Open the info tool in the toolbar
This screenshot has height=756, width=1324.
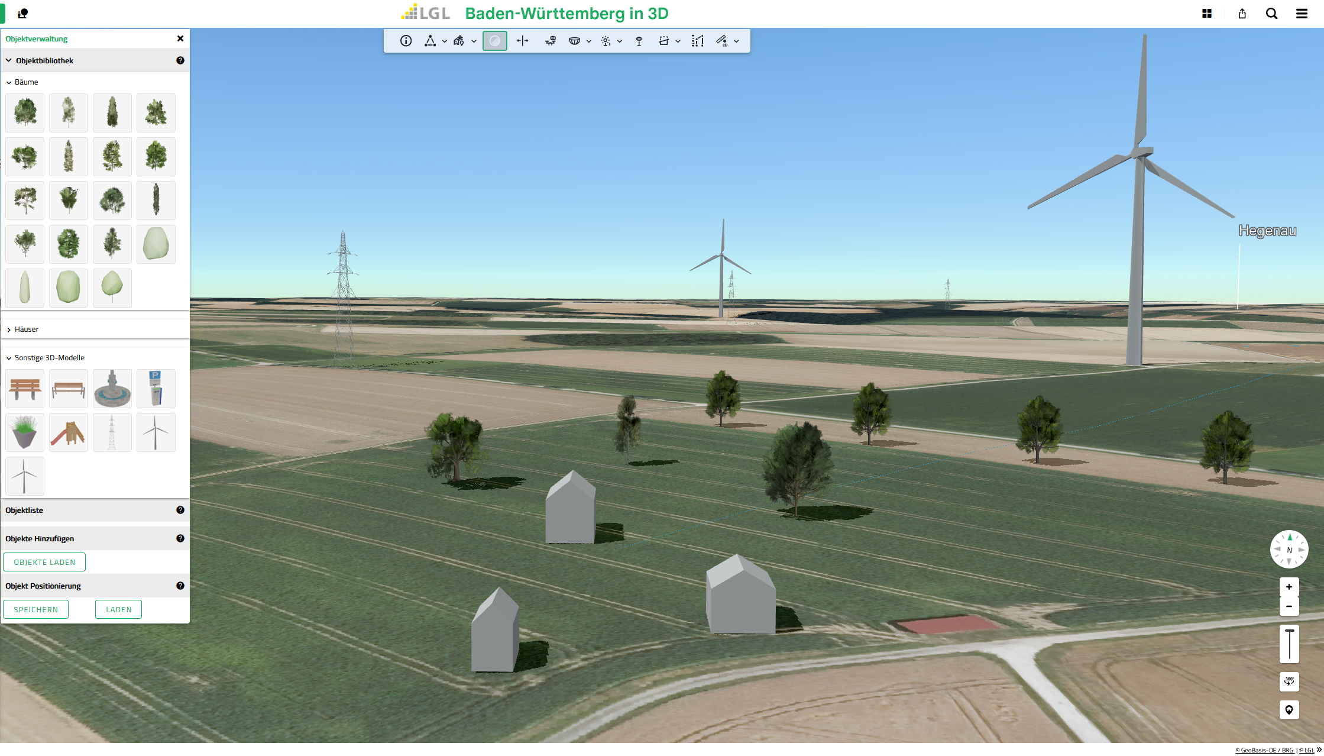[x=406, y=40]
